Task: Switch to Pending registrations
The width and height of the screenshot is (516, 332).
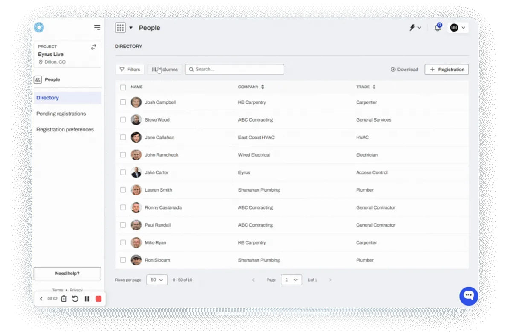Action: [60, 114]
